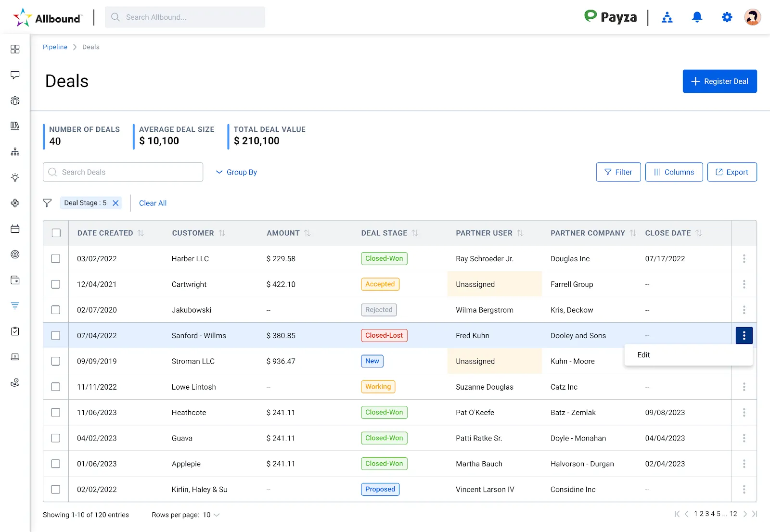The height and width of the screenshot is (532, 770).
Task: Sort by Partner User column
Action: pyautogui.click(x=520, y=233)
